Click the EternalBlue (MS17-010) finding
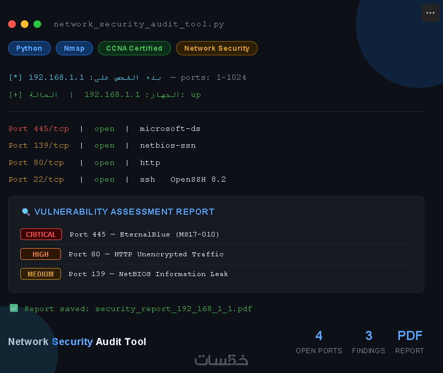The image size is (443, 373). [169, 234]
